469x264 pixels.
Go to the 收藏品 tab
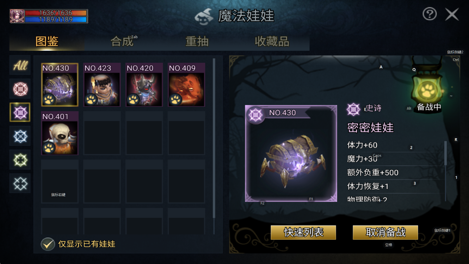point(272,42)
